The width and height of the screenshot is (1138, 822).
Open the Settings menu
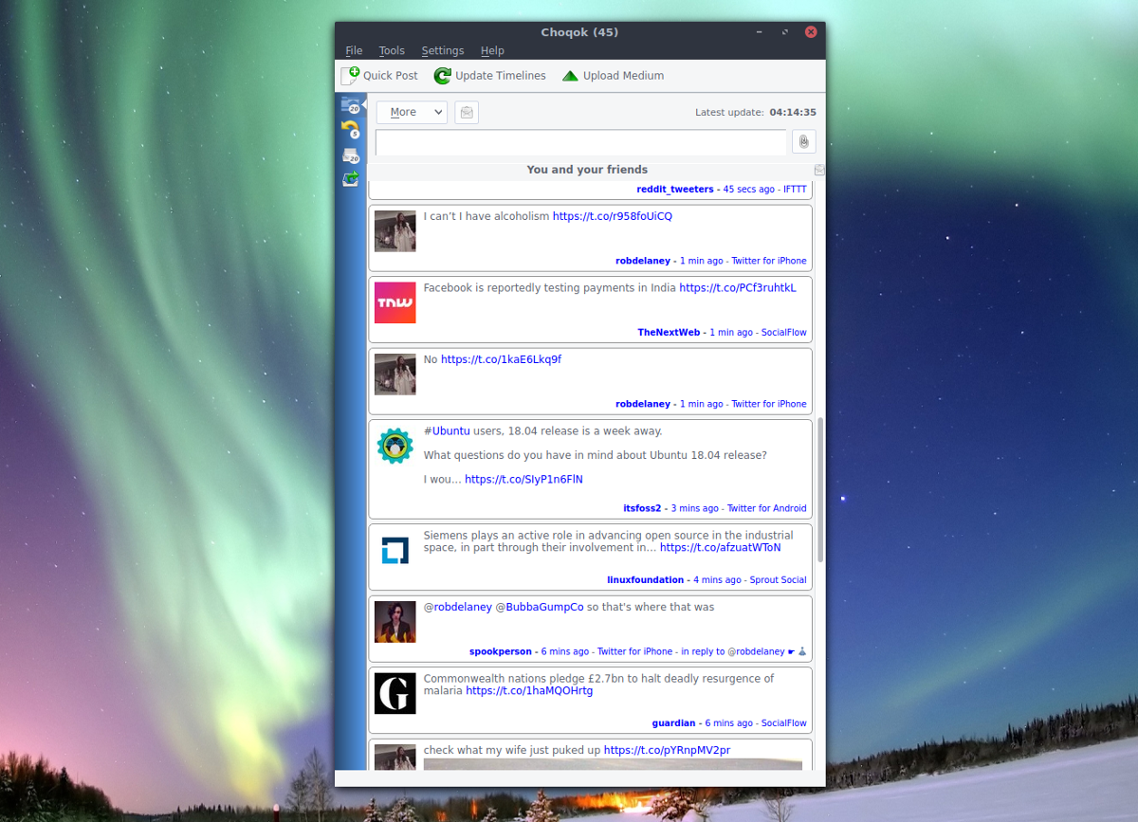click(x=442, y=50)
